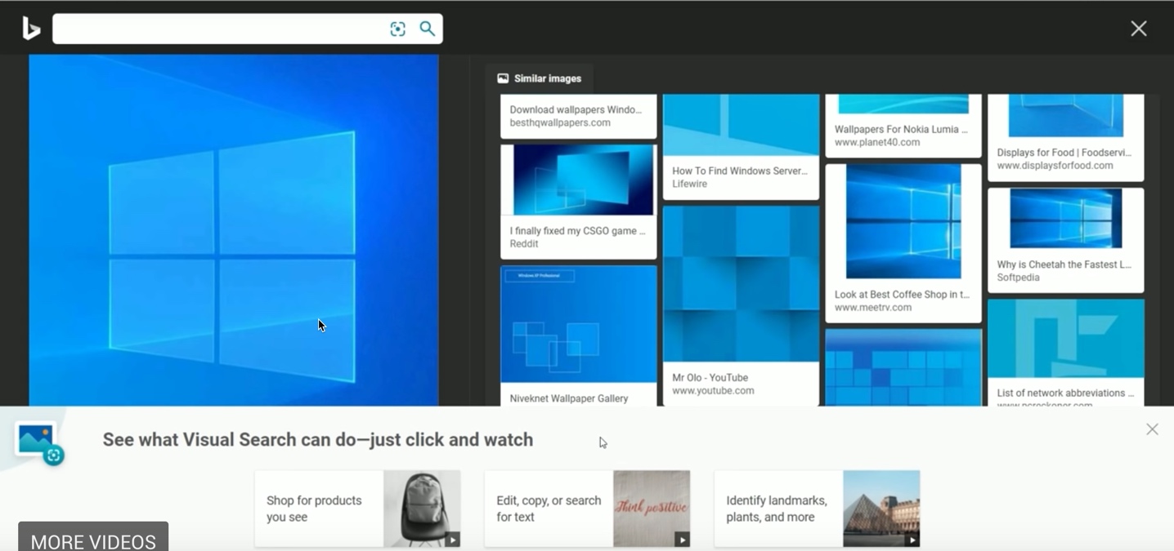Viewport: 1174px width, 551px height.
Task: Click 'Niveknet Wallpaper Gallery' title
Action: click(x=569, y=398)
